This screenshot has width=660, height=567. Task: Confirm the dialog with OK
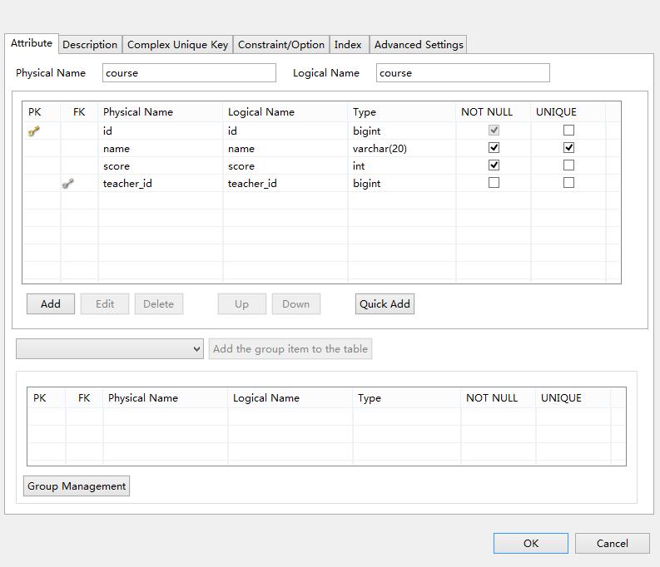[531, 544]
